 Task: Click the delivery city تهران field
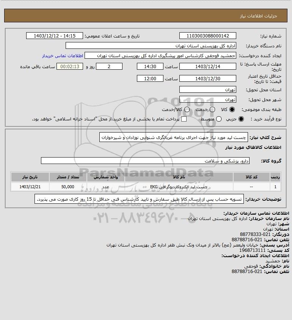(207, 99)
